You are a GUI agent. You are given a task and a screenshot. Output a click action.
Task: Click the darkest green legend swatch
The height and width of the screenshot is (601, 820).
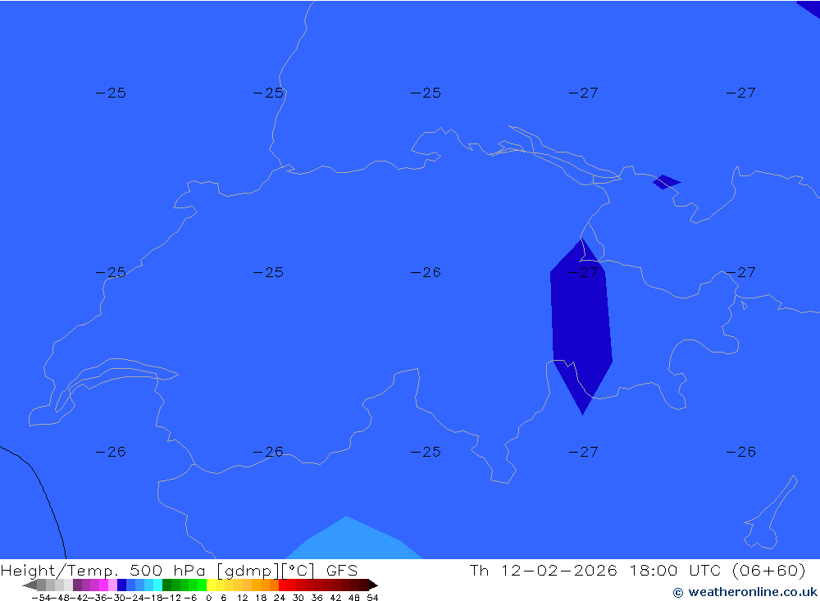point(166,585)
